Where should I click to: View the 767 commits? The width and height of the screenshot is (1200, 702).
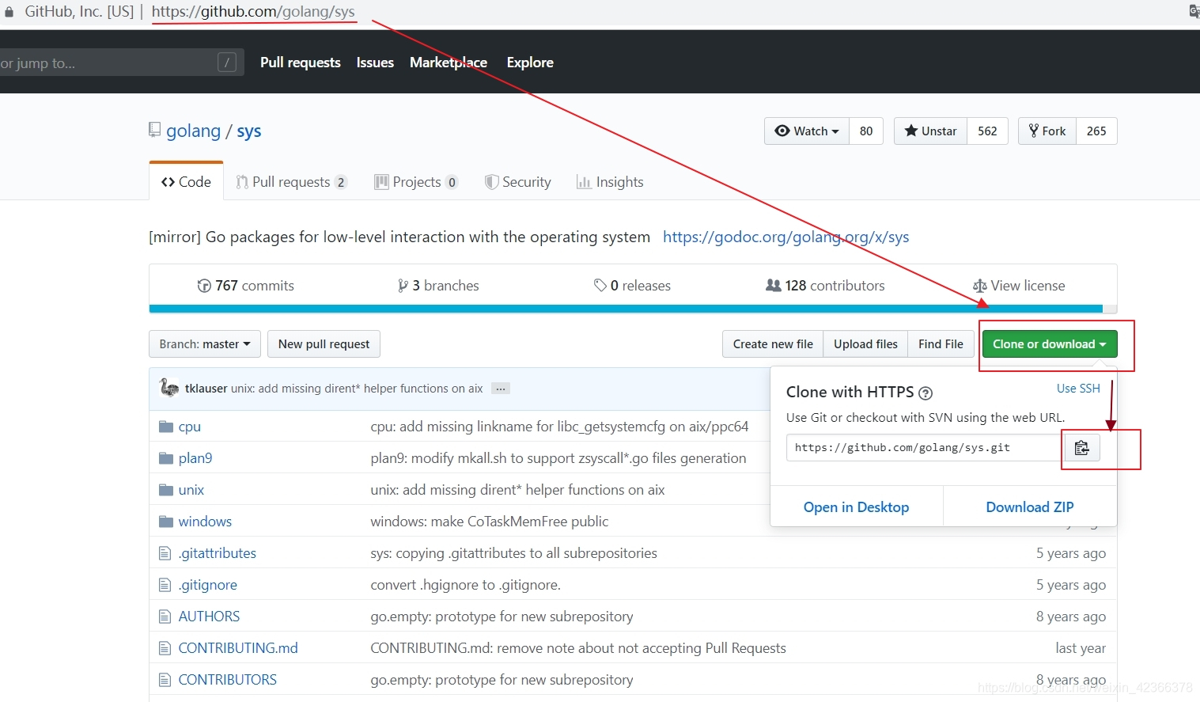(246, 286)
